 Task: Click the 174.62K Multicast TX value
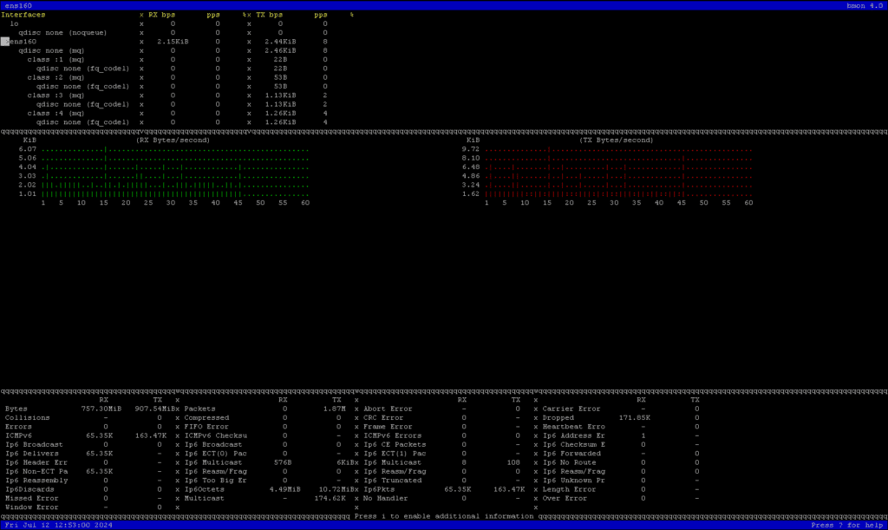pyautogui.click(x=330, y=499)
